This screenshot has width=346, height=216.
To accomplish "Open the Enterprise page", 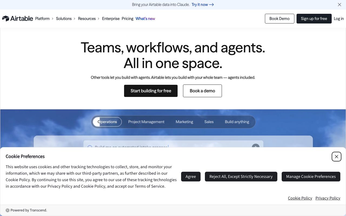I will (x=111, y=19).
